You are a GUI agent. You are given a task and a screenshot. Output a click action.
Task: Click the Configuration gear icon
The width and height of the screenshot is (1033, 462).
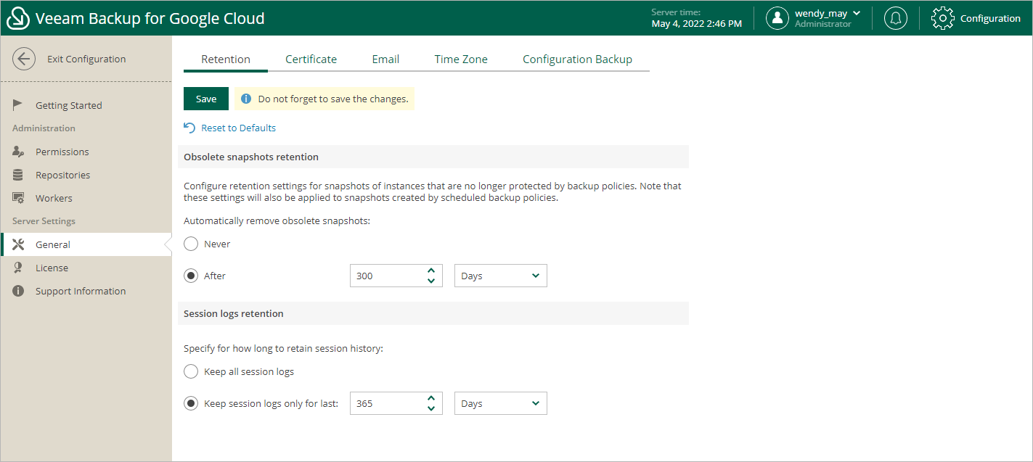[942, 18]
